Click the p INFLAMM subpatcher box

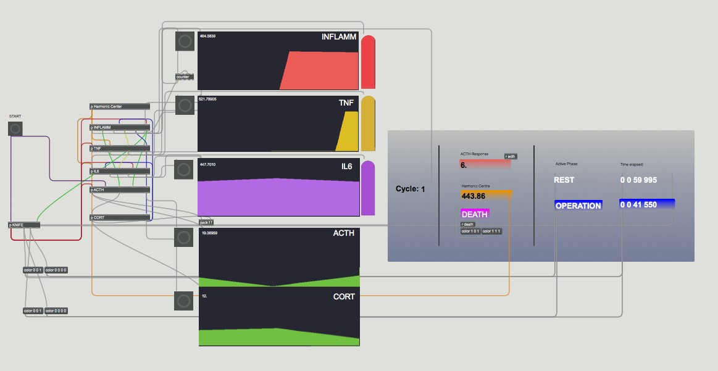(x=119, y=128)
